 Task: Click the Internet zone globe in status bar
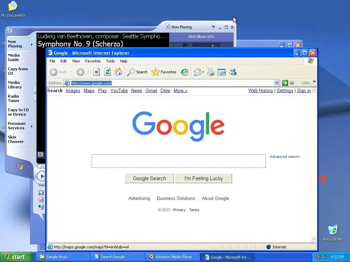click(x=269, y=247)
